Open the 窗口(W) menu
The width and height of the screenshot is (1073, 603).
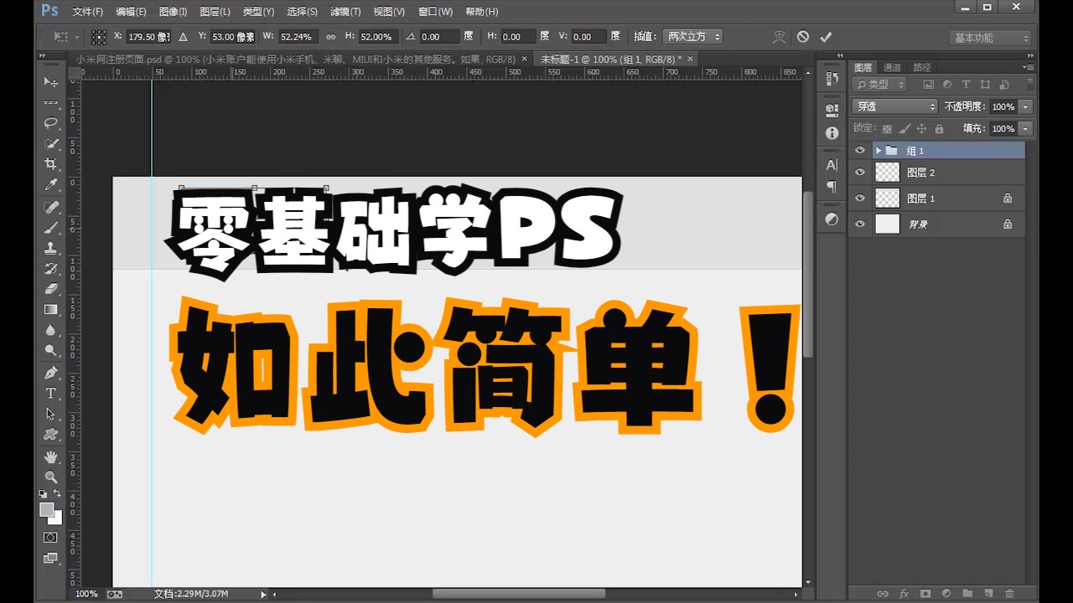[435, 12]
